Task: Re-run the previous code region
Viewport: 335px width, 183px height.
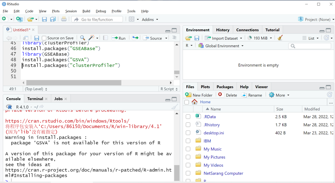Action: [x=135, y=38]
